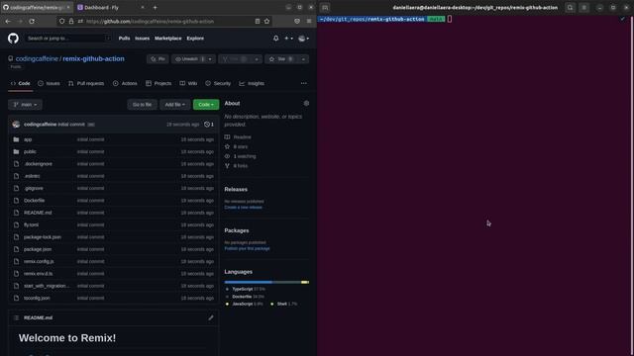Open the remix-github-action repository link
Screen dimensions: 634x356
[93, 58]
